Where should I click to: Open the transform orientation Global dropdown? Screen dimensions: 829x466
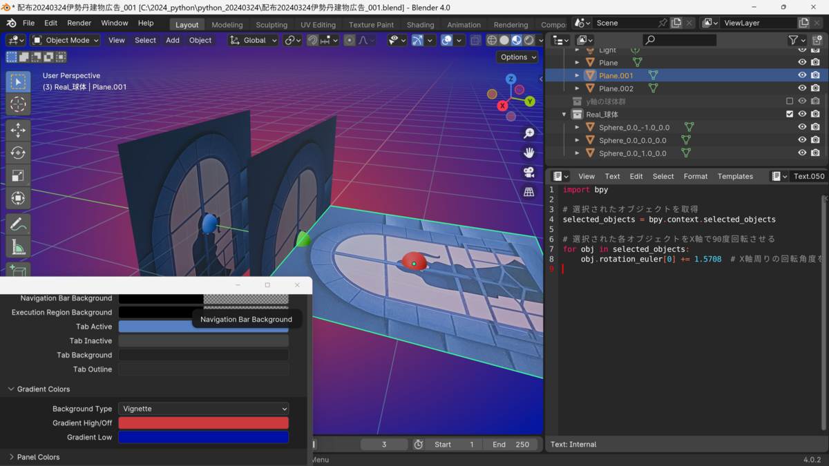pos(253,40)
